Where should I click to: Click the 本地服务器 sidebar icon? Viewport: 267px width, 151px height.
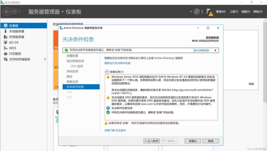pyautogui.click(x=5, y=31)
